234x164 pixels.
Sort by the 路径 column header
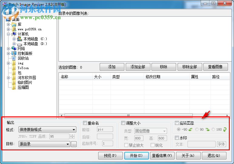pyautogui.click(x=220, y=77)
